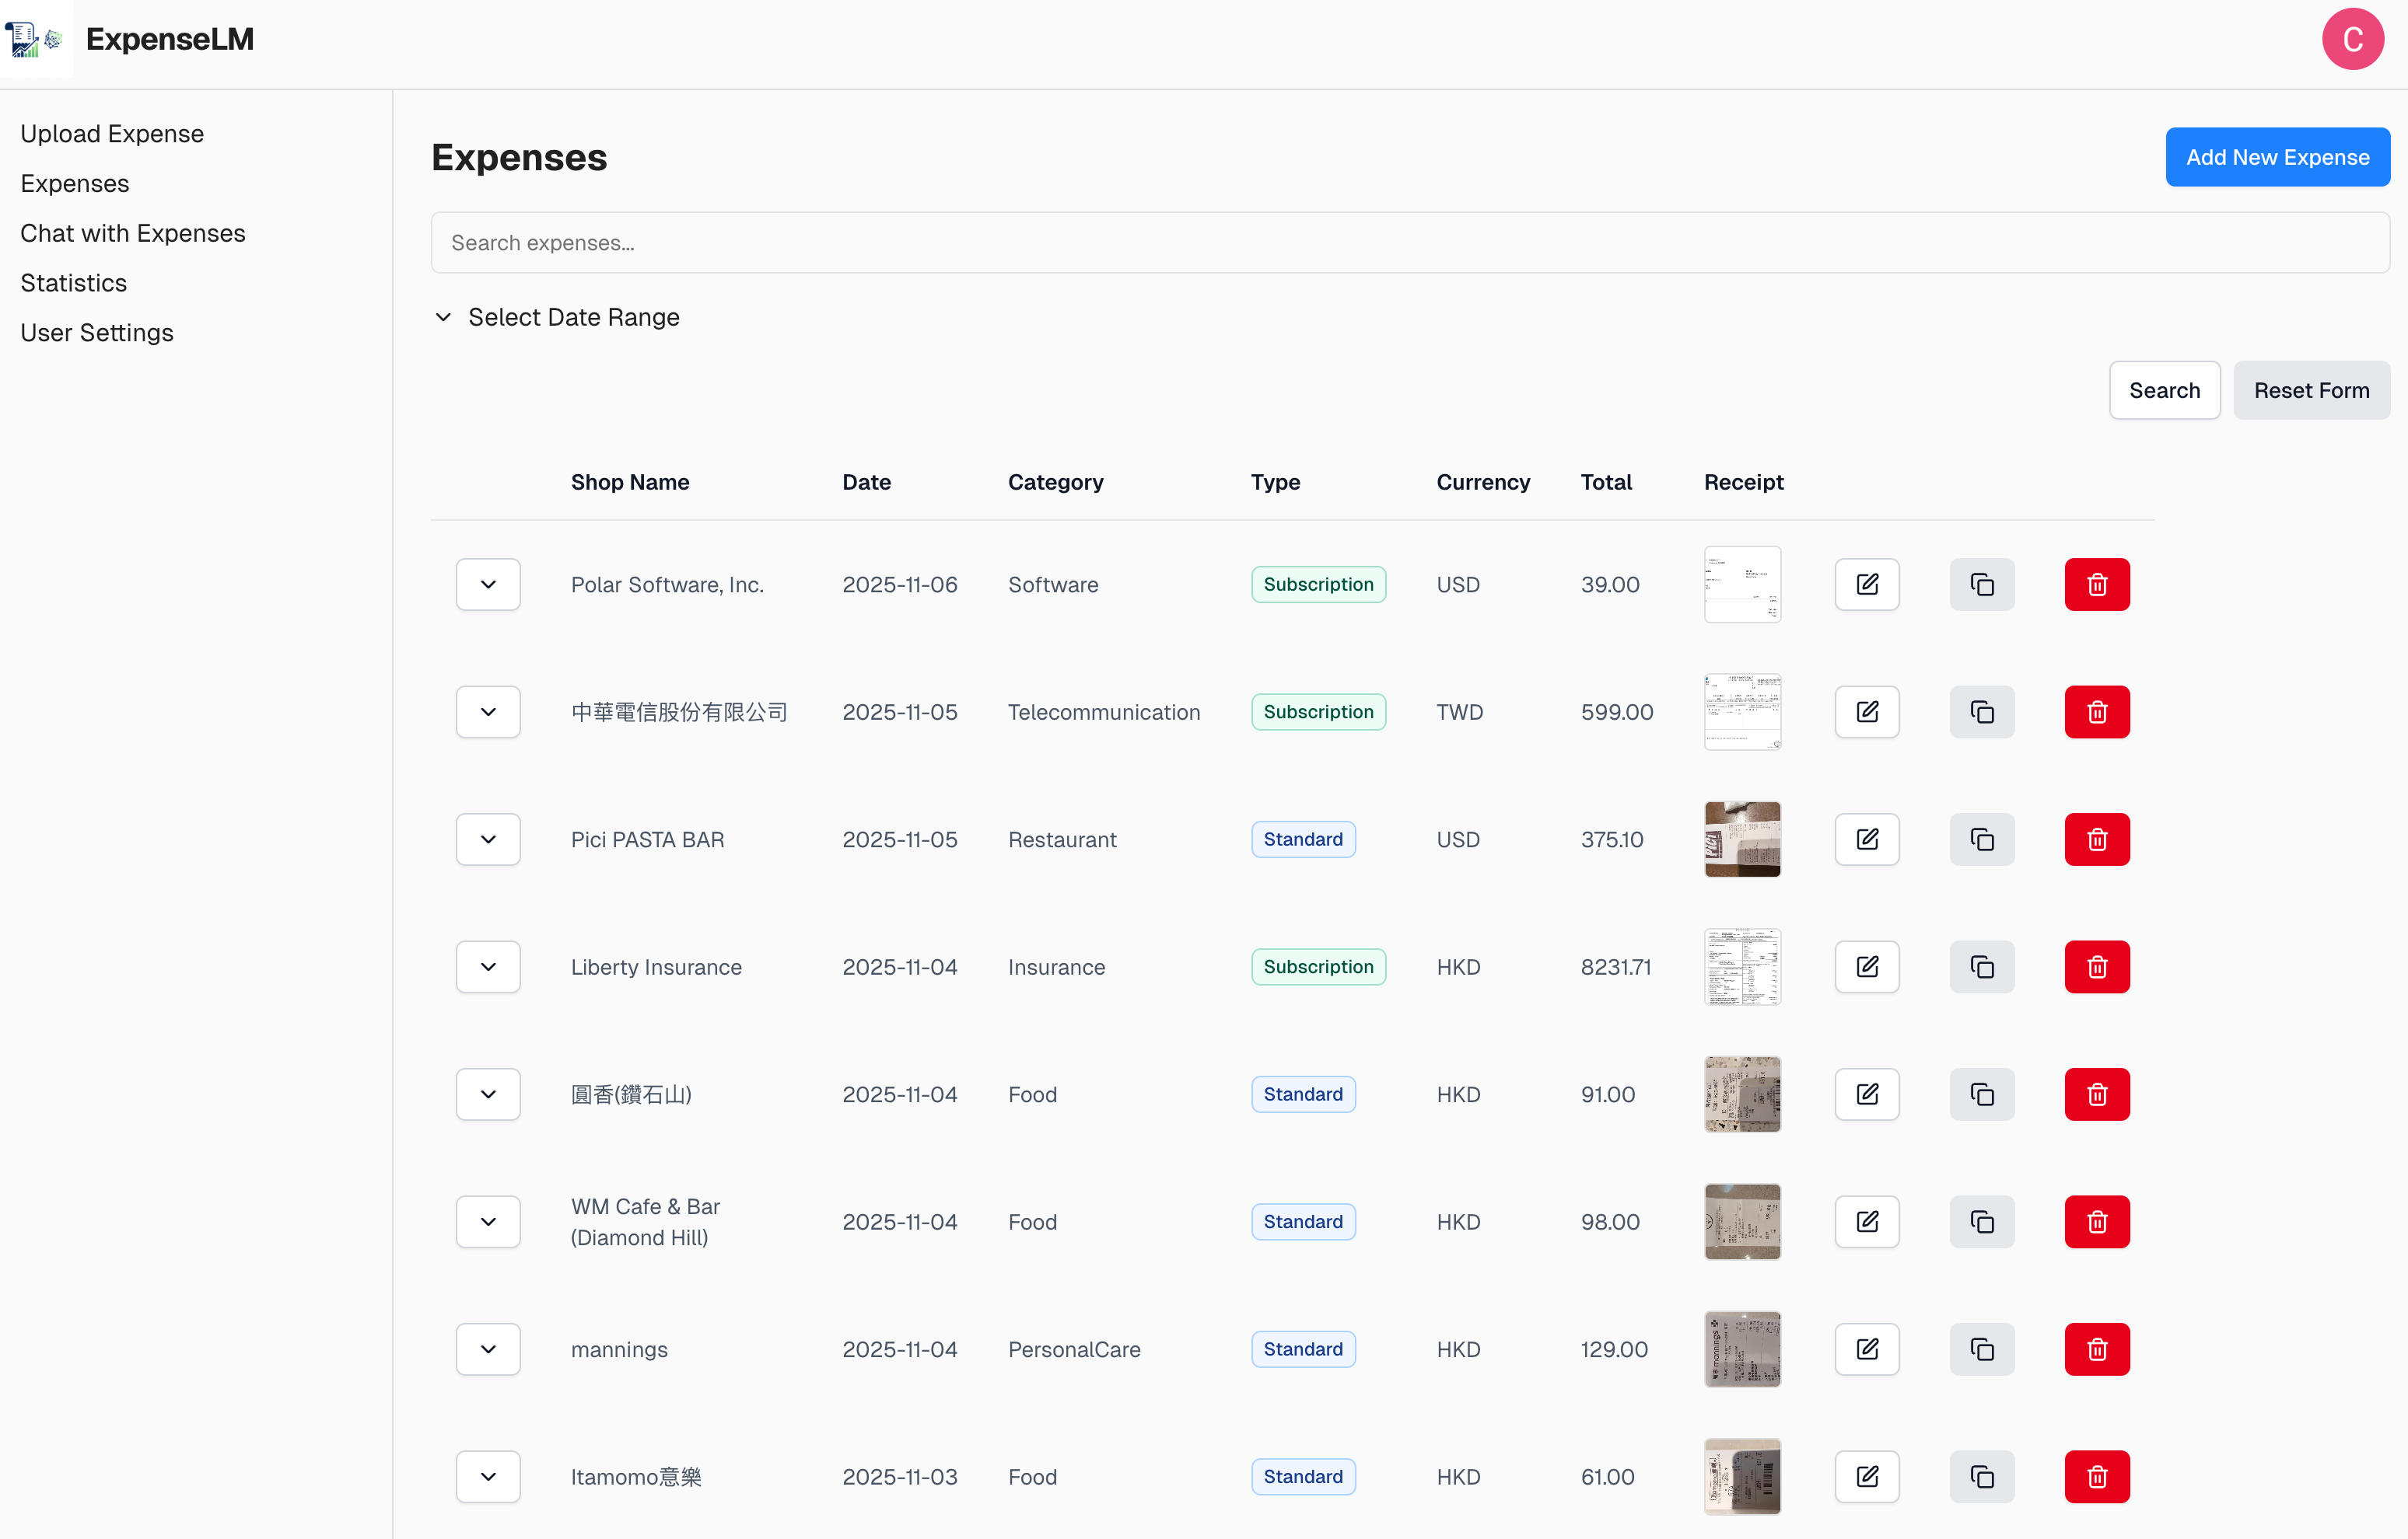Duplicate the 中華電信股份有限公司 expense

pos(1982,711)
